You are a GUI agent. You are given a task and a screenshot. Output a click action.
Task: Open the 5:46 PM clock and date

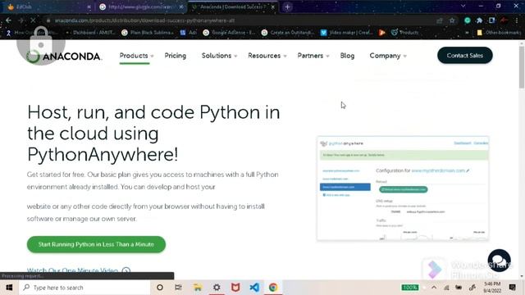pyautogui.click(x=492, y=288)
